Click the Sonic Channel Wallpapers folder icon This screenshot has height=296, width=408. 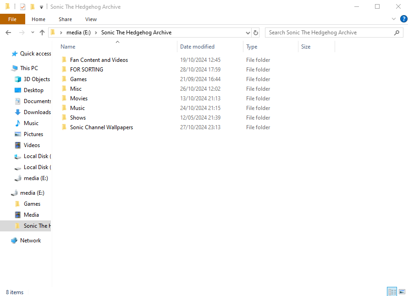coord(64,127)
